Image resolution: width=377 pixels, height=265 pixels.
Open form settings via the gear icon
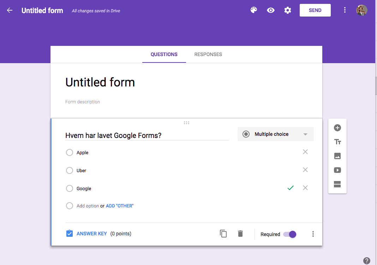pyautogui.click(x=288, y=10)
